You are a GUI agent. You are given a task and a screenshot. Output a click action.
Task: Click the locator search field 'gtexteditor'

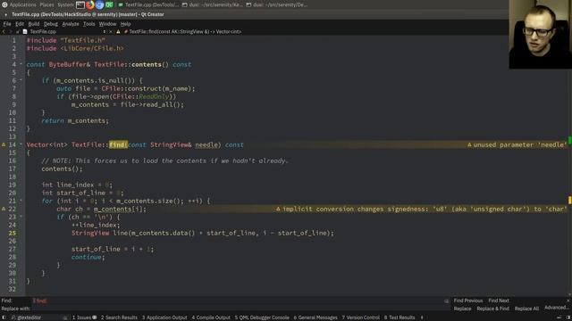point(38,317)
